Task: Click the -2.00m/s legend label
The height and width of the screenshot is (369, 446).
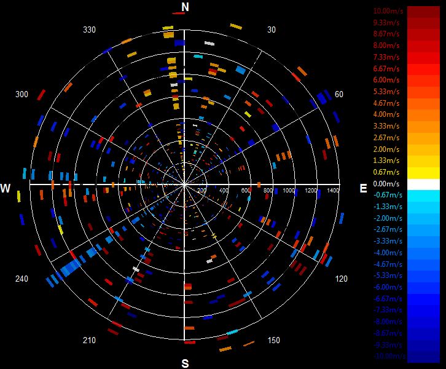Action: (x=388, y=218)
